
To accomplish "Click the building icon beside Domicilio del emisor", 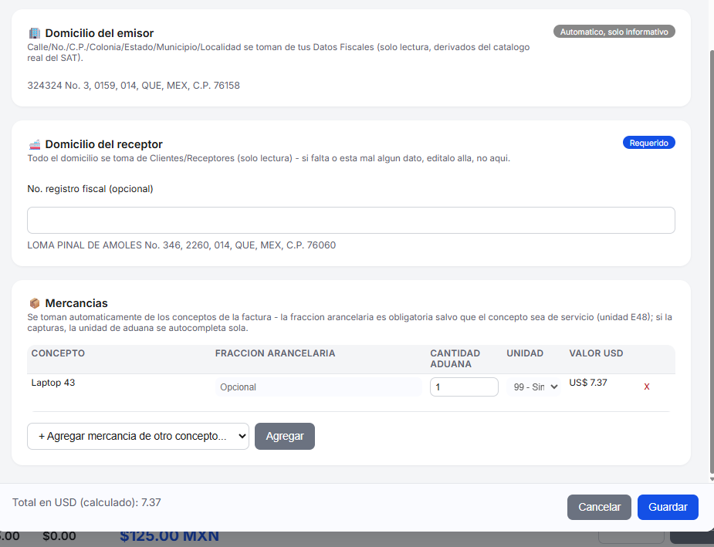I will pyautogui.click(x=35, y=33).
